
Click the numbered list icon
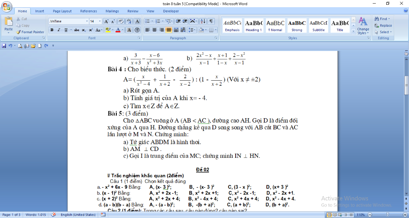coord(157,21)
